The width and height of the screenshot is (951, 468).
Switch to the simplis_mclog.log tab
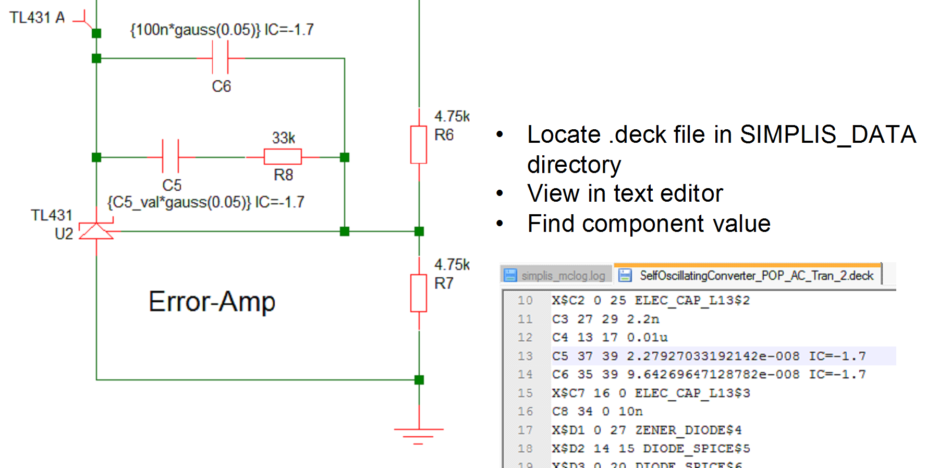pos(563,276)
